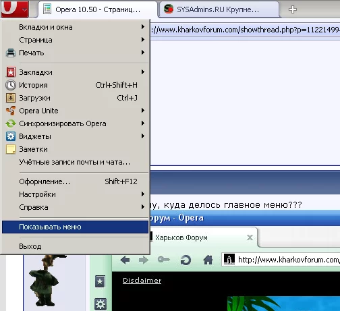Image resolution: width=340 pixels, height=311 pixels.
Task: Click the Downloads arrow icon in menu
Action: (11, 98)
